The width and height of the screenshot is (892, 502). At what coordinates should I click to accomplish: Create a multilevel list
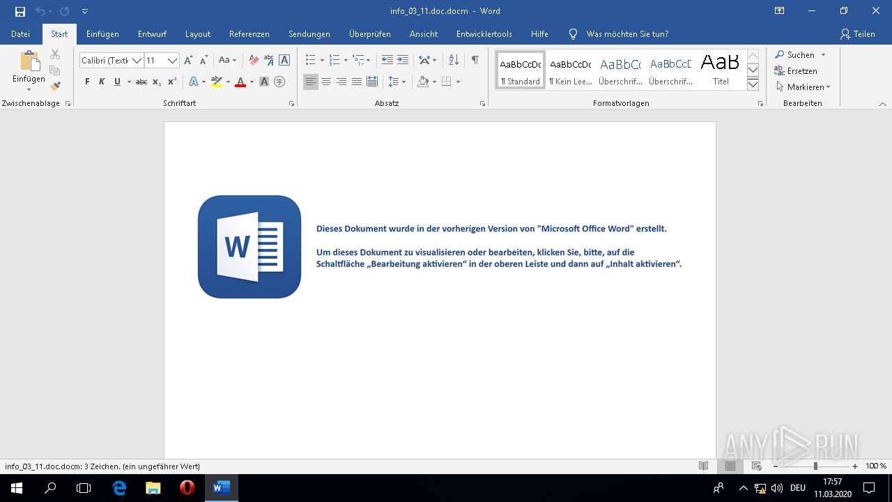pyautogui.click(x=357, y=61)
